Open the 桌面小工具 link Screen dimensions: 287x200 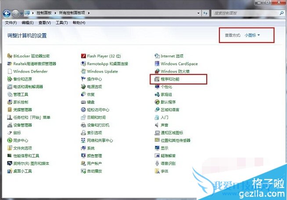[22, 171]
